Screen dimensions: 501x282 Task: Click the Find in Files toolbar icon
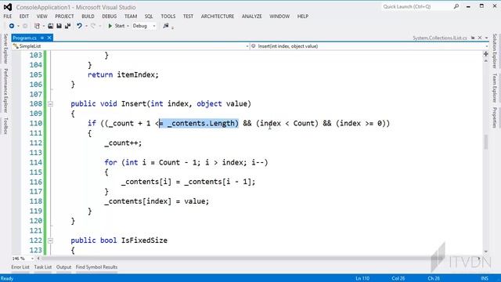tap(165, 26)
